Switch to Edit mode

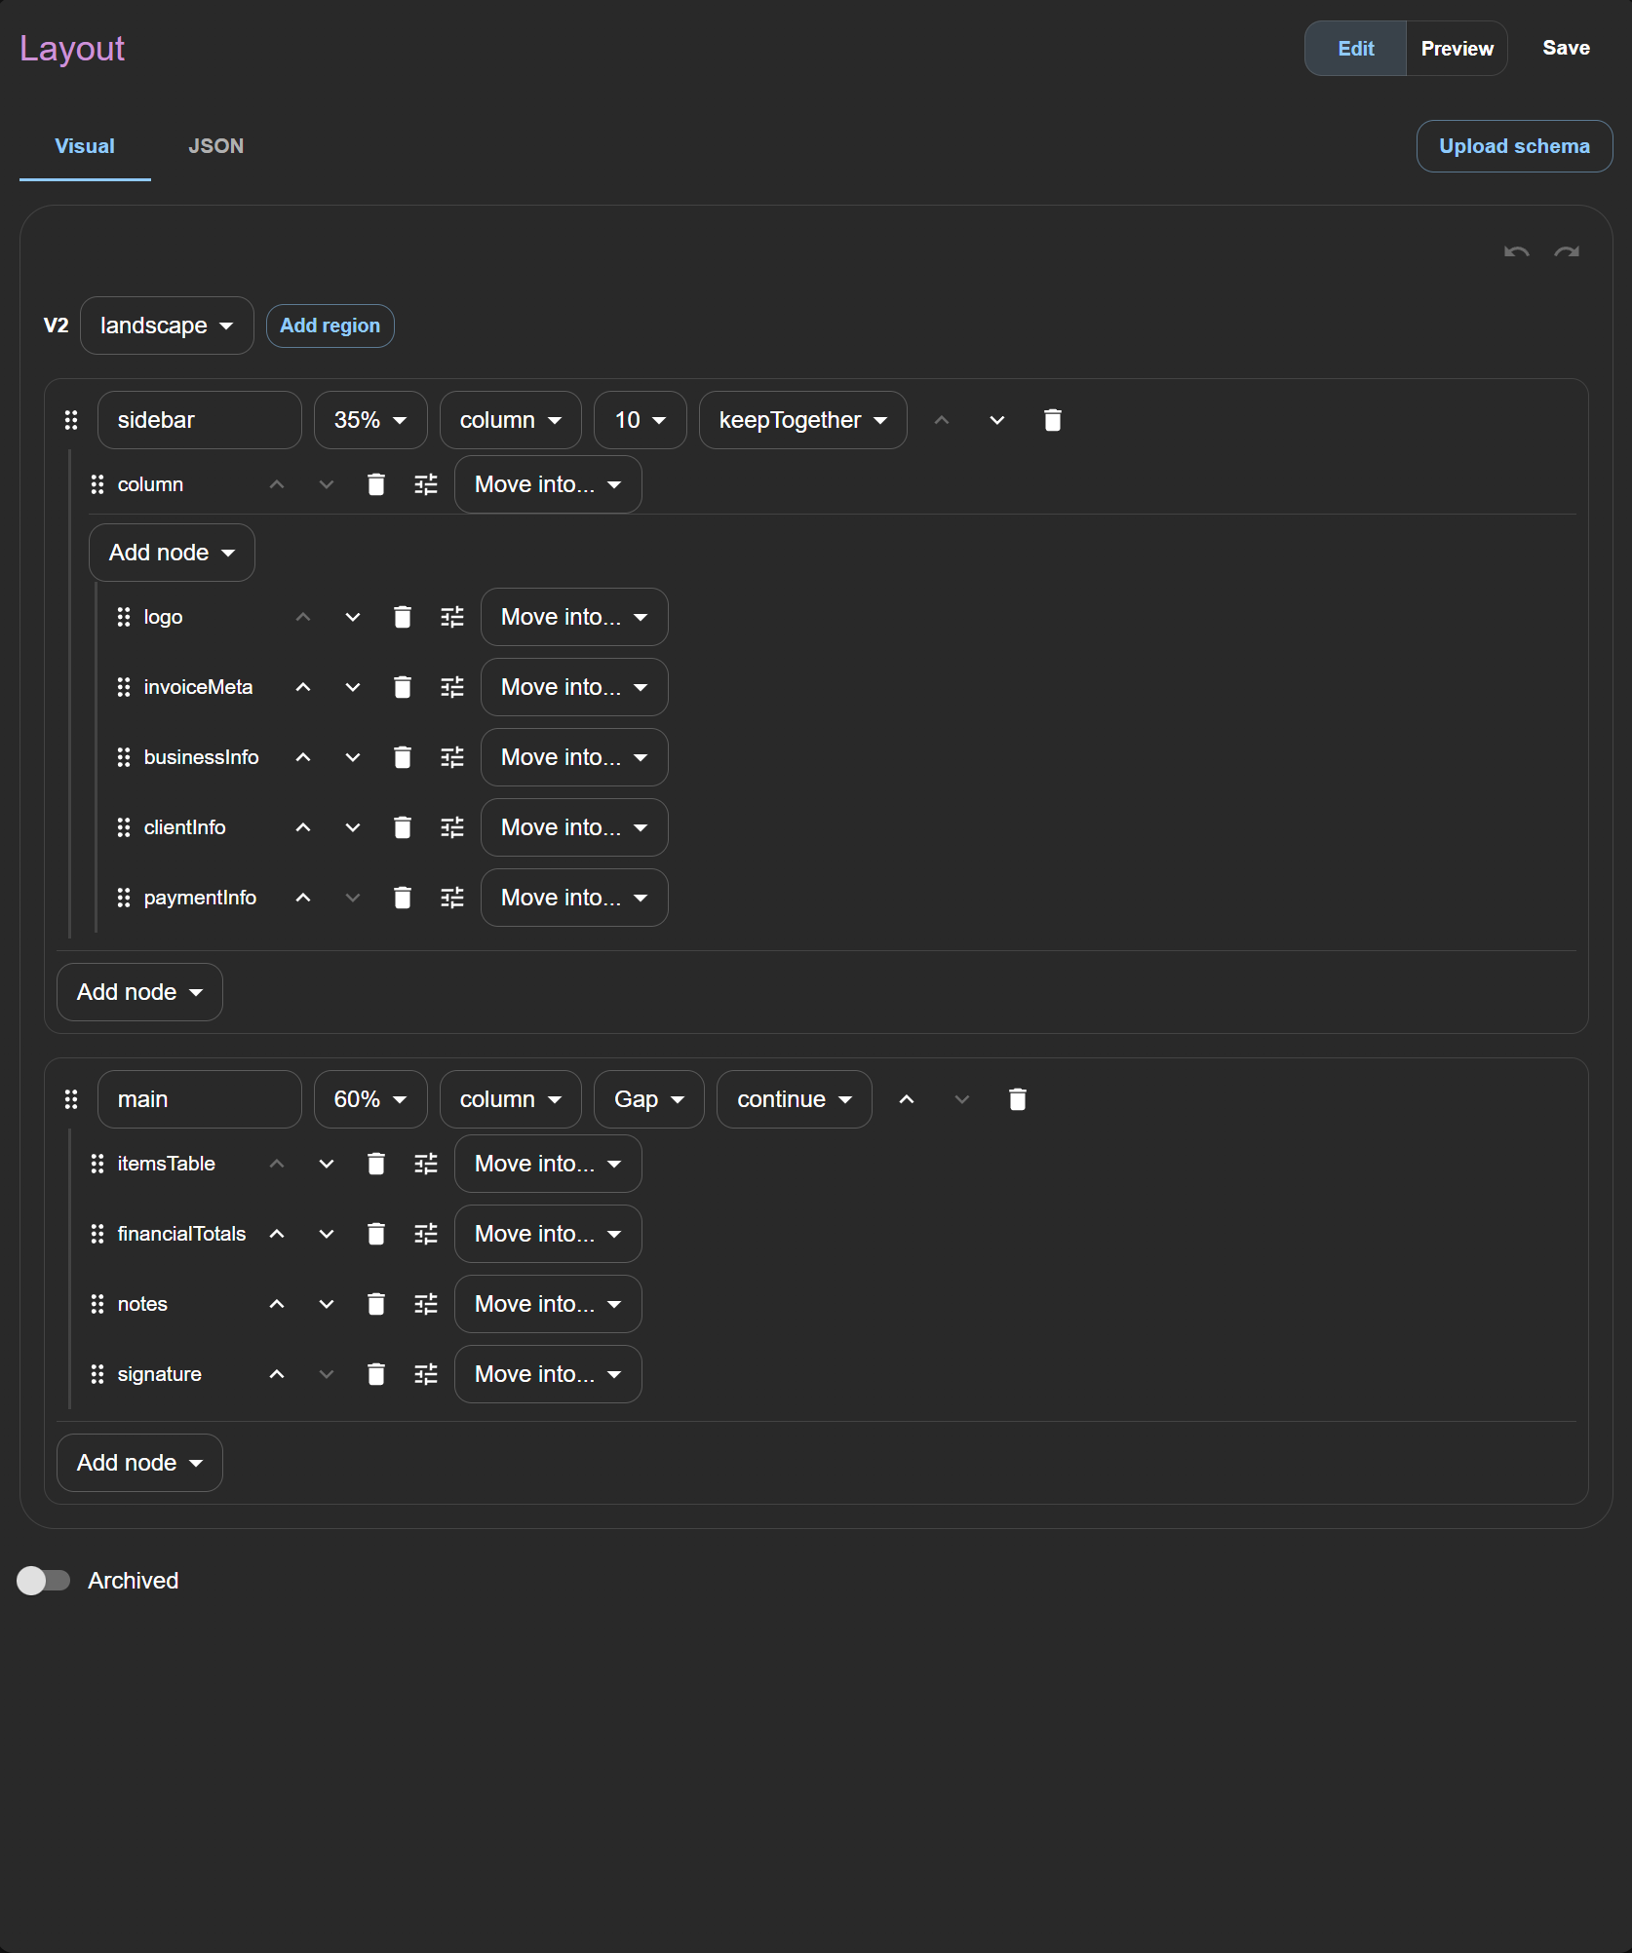click(1355, 49)
